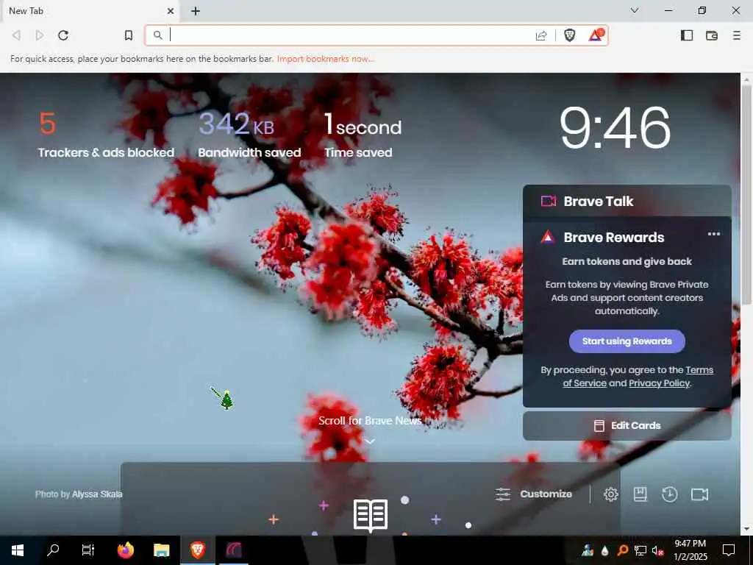The image size is (753, 565).
Task: Open the Brave Wallet icon
Action: tap(712, 35)
